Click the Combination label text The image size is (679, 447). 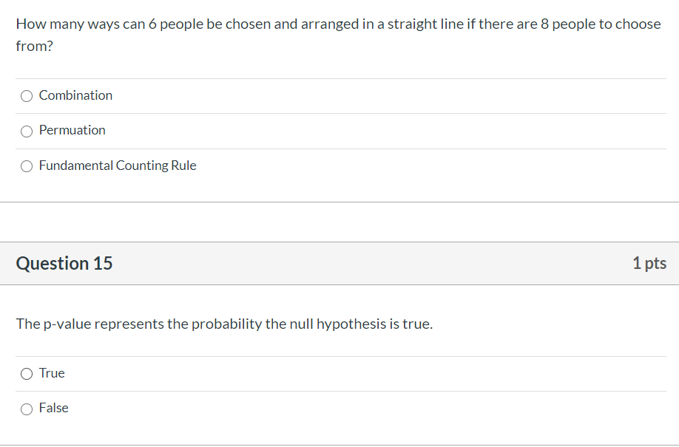coord(75,95)
